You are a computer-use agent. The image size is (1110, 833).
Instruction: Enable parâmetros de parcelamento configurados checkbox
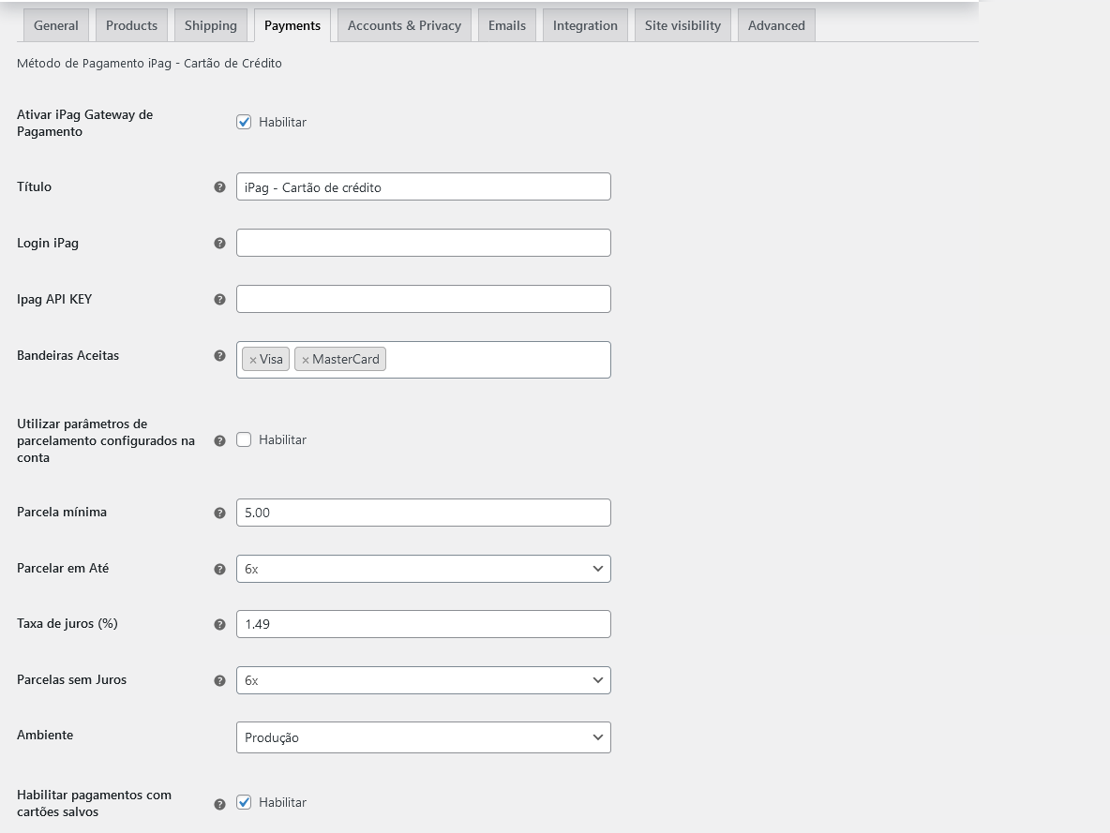(x=244, y=439)
